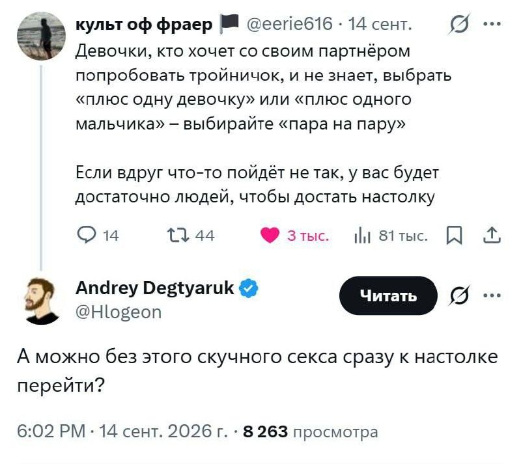View analytics icon showing 81 тыс. views
This screenshot has width=521, height=464.
362,236
